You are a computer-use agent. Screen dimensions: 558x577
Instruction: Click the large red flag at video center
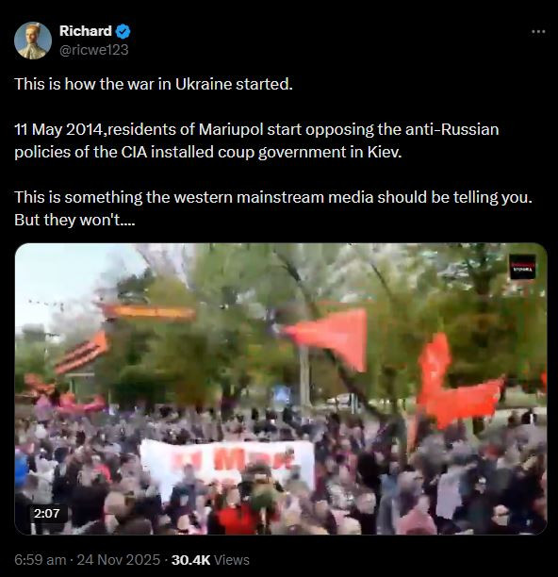(331, 336)
